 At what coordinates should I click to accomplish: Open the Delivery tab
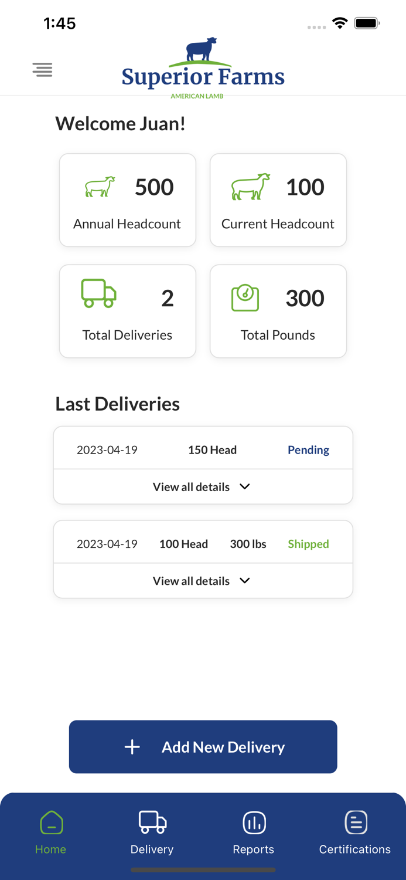(x=152, y=832)
